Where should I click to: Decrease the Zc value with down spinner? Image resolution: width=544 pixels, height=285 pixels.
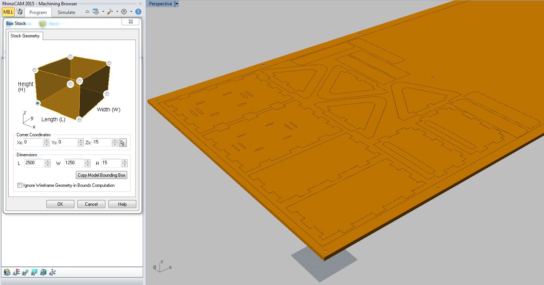click(x=115, y=145)
